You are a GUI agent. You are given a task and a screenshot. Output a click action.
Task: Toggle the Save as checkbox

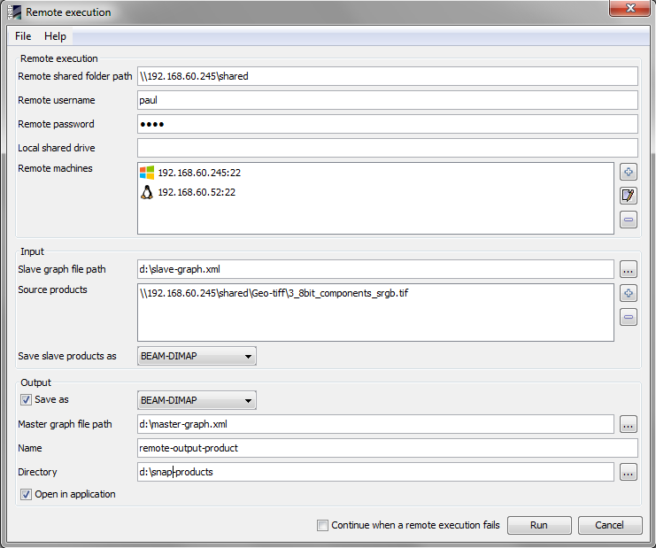coord(26,400)
